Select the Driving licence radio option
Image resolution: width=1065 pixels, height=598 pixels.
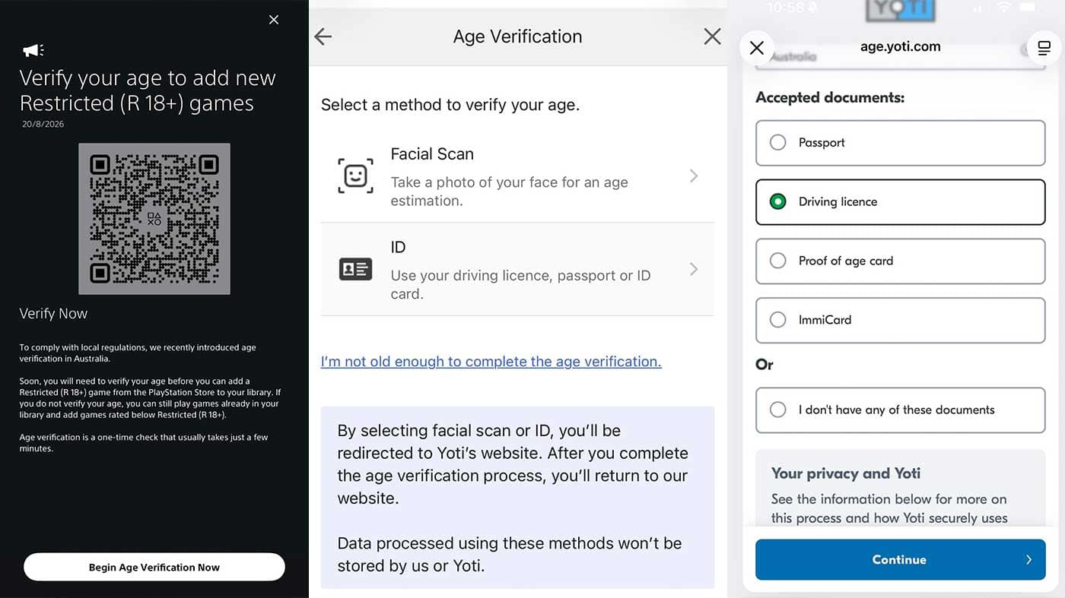(x=900, y=202)
